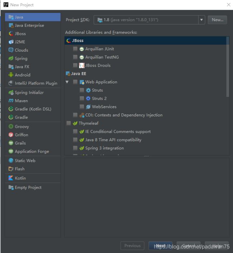Click the Cancel button
Screen dimensions: 233x253
(189, 246)
